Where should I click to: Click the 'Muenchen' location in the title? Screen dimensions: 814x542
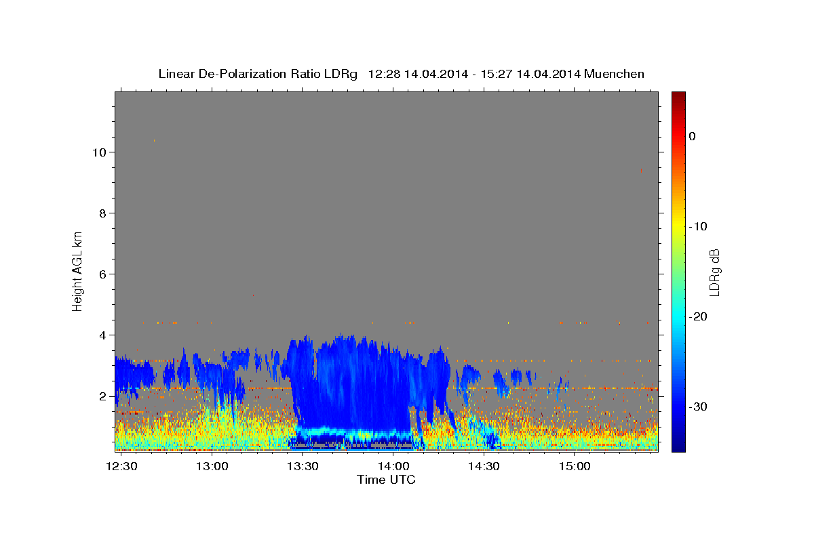pos(614,74)
